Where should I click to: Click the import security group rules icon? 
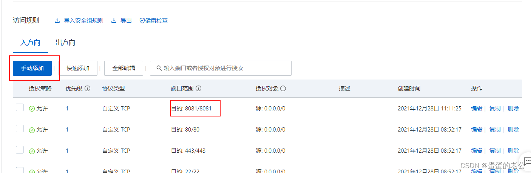click(x=57, y=21)
